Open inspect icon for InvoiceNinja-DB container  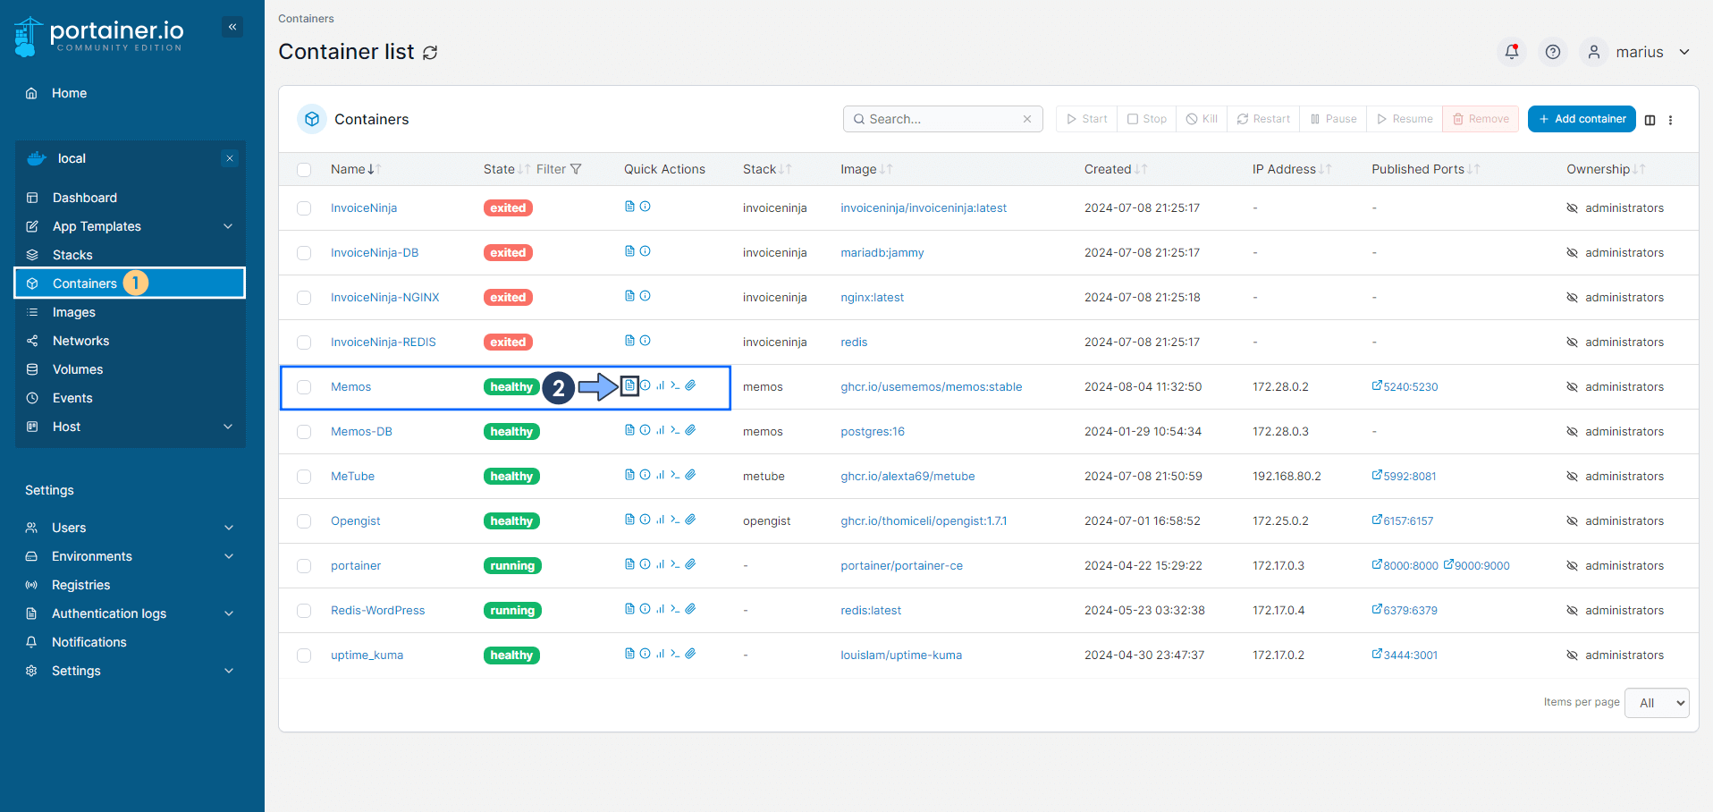click(645, 251)
